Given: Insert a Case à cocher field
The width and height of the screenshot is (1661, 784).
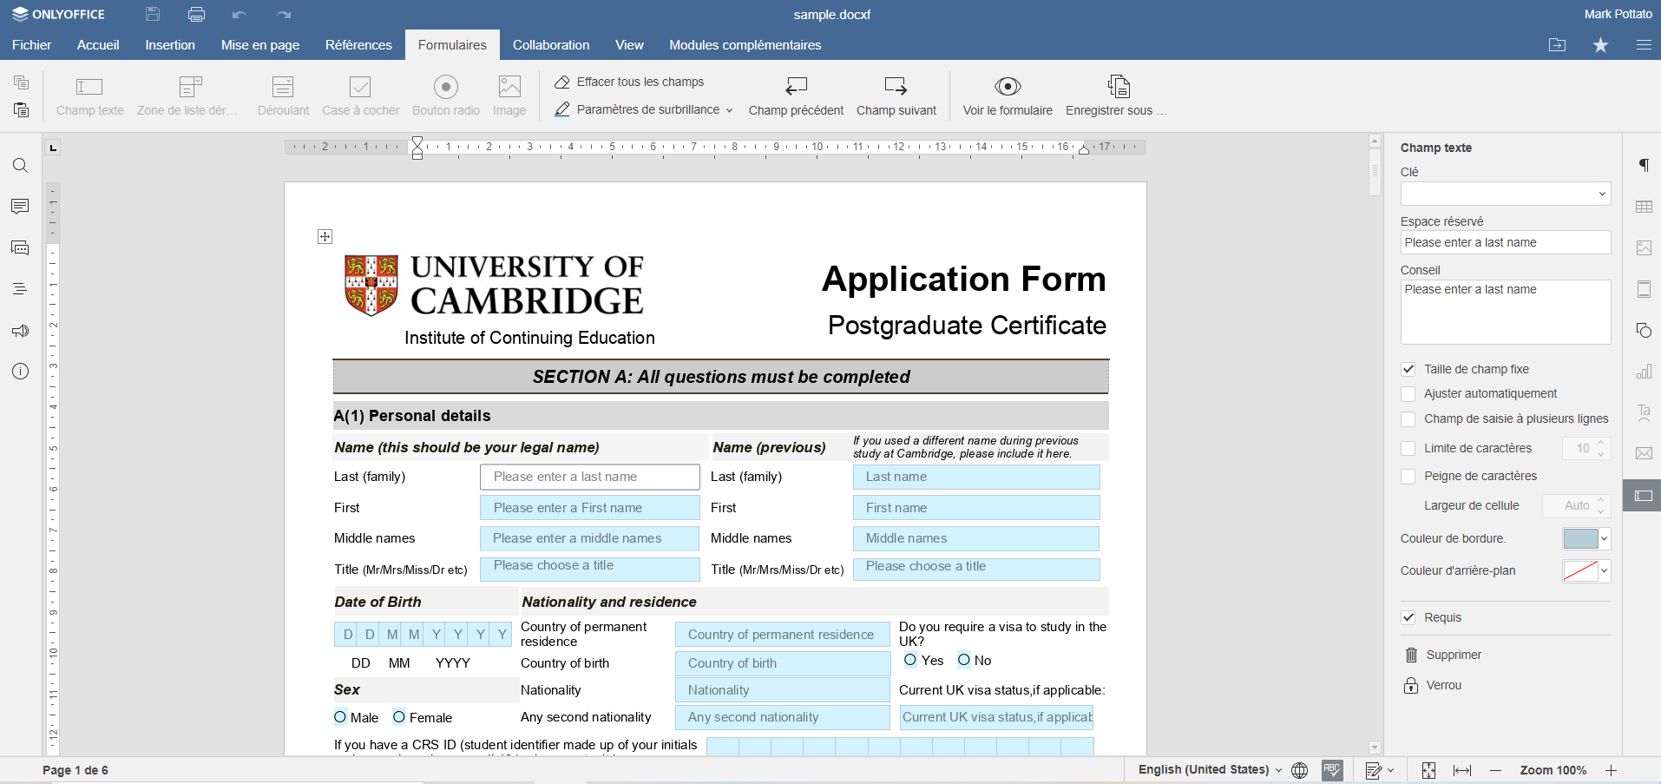Looking at the screenshot, I should coord(360,96).
